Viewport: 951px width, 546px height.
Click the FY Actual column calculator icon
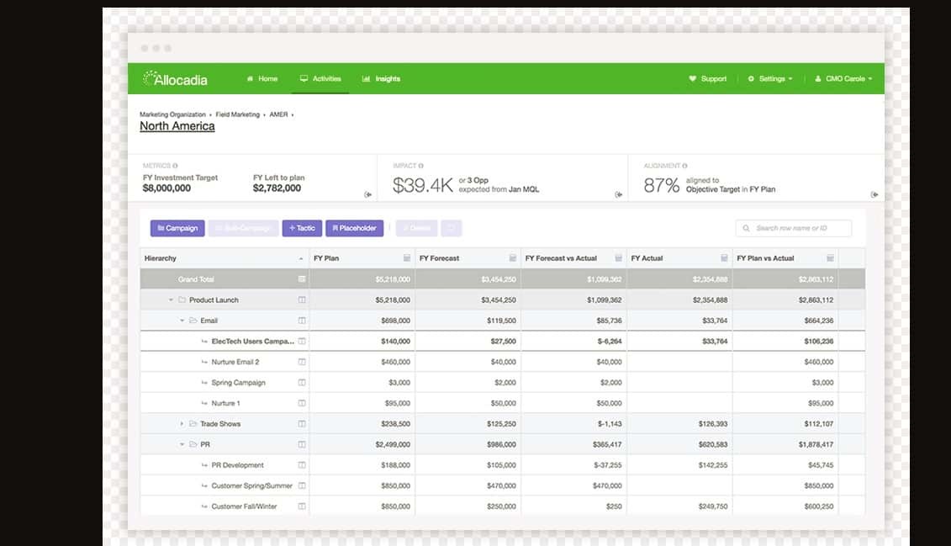tap(724, 258)
